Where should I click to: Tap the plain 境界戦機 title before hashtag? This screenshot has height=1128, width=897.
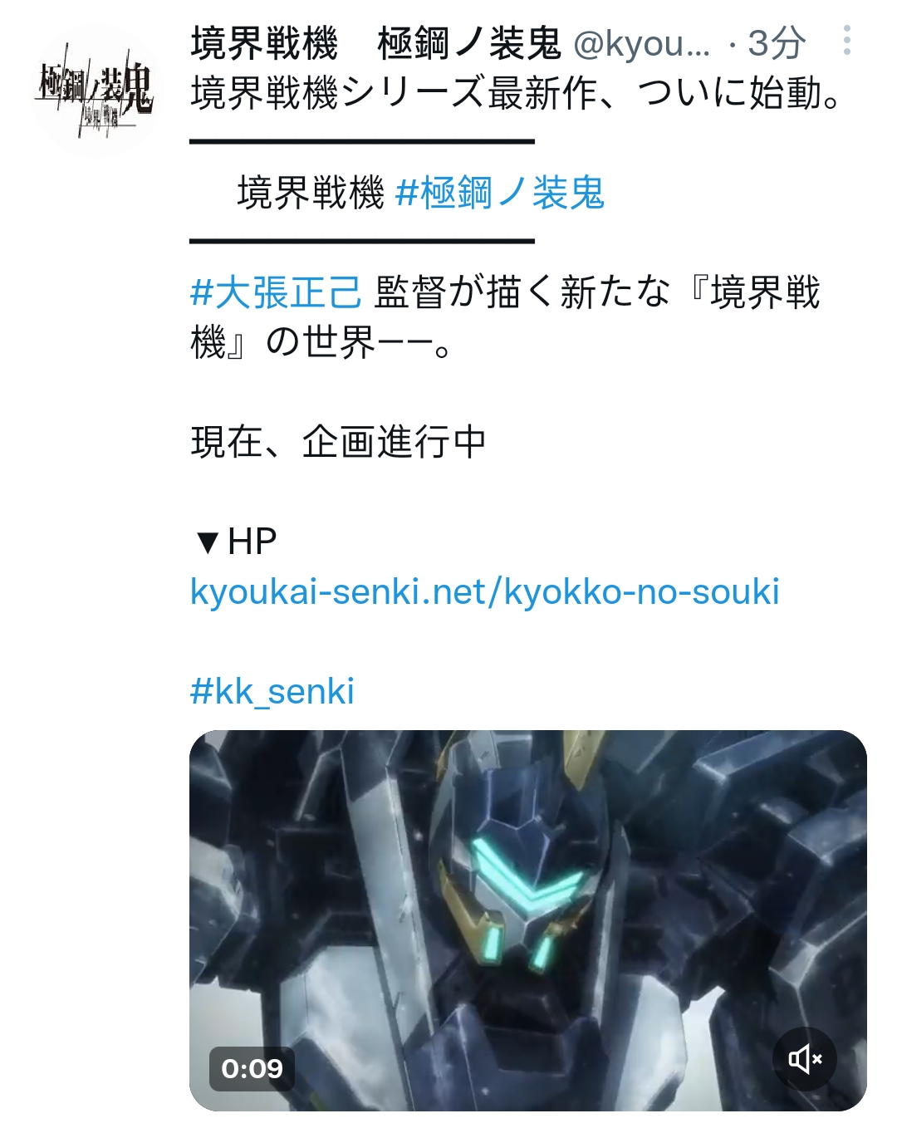coord(311,193)
